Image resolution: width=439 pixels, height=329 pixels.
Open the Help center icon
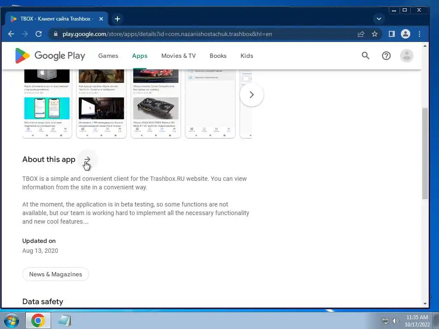[386, 56]
